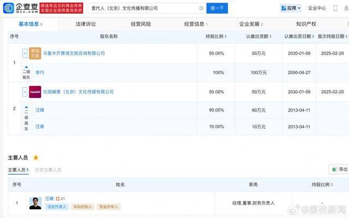This screenshot has height=218, width=349.
Task: Open the 知识产权 tab
Action: (306, 24)
